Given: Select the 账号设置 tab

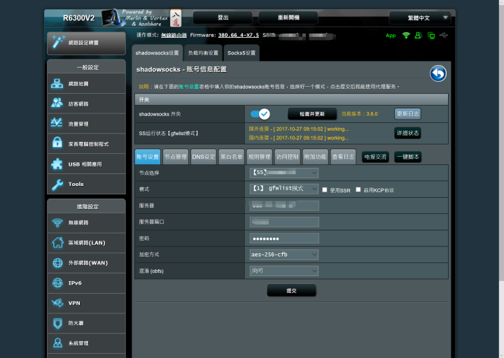Looking at the screenshot, I should pos(148,157).
